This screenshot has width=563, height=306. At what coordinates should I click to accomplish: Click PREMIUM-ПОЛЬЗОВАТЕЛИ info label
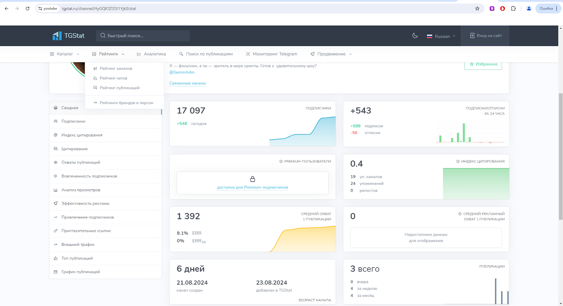tap(305, 161)
